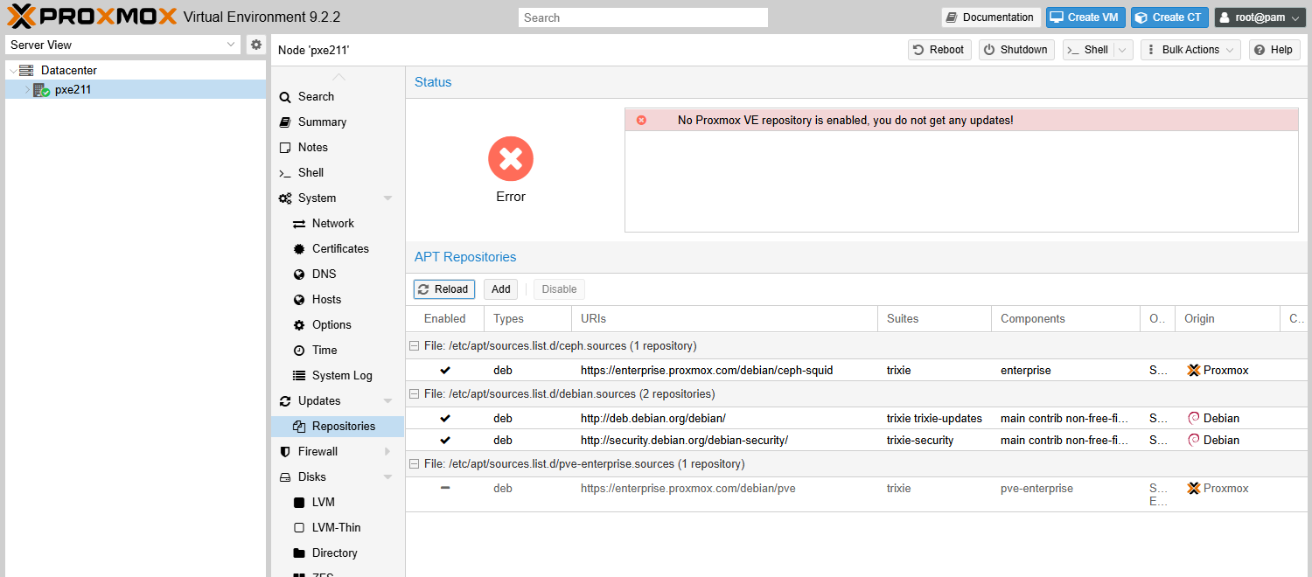Open the Server View dropdown
The image size is (1312, 577).
click(x=122, y=45)
